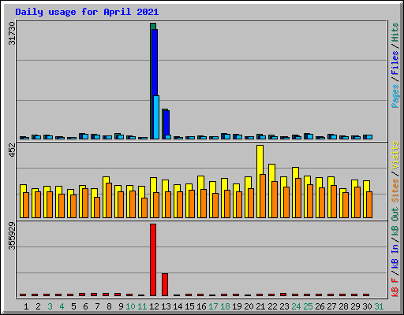This screenshot has height=315, width=404.
Task: Click the 452 axis value
Action: pos(12,150)
